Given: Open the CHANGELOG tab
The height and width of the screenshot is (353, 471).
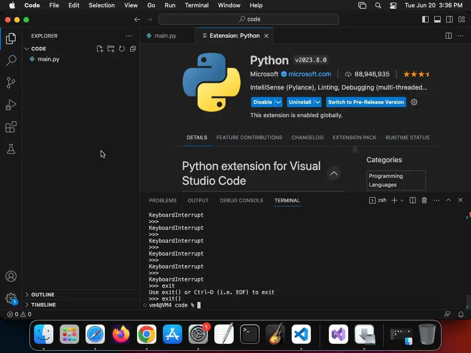Looking at the screenshot, I should (x=307, y=137).
